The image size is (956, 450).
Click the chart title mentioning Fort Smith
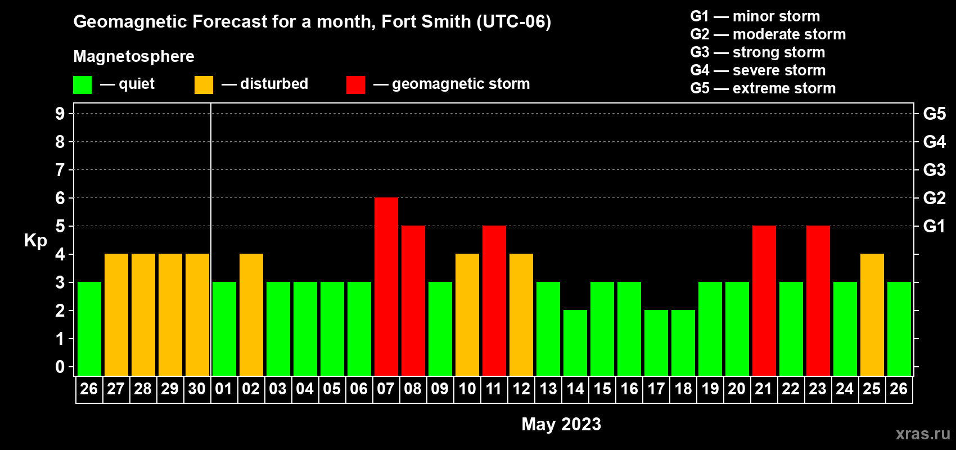(312, 22)
